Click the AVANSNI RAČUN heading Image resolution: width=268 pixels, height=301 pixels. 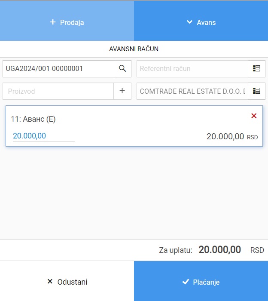point(134,49)
